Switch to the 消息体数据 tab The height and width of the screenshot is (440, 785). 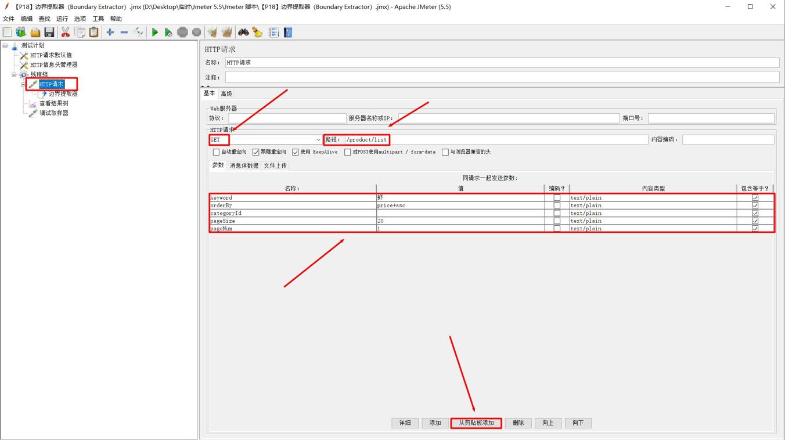pos(244,166)
